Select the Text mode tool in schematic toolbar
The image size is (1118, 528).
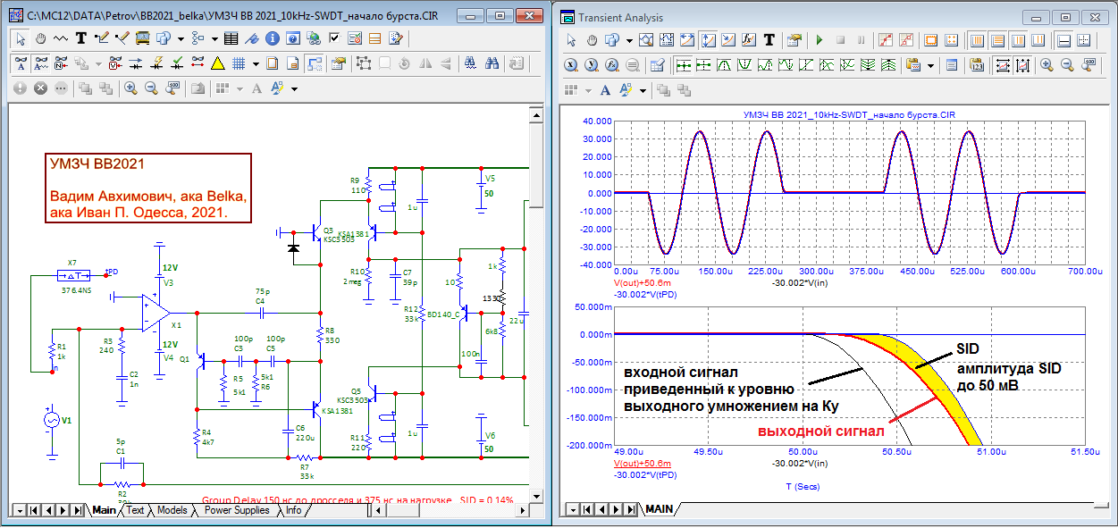point(81,38)
